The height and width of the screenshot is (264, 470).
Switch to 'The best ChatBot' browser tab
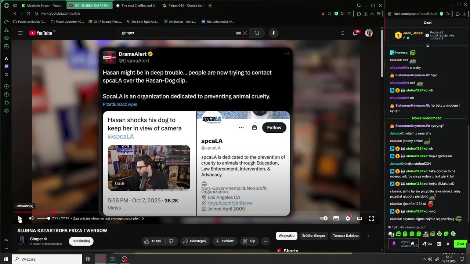tap(136, 5)
